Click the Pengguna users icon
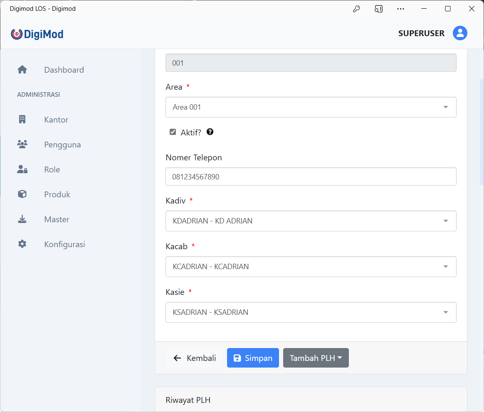The height and width of the screenshot is (412, 484). click(22, 145)
